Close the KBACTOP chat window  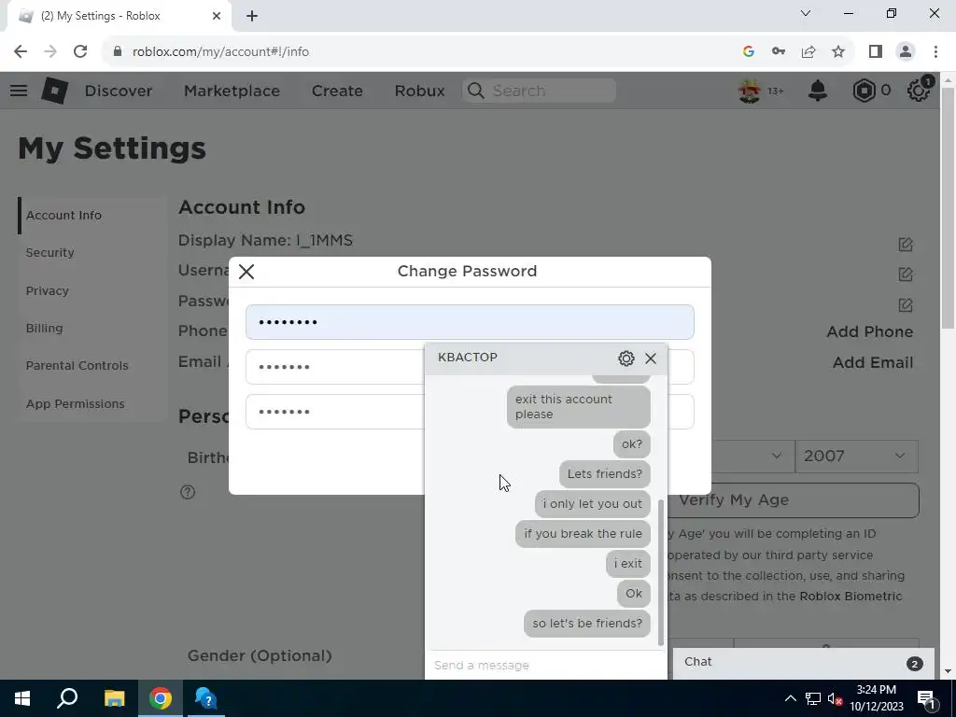(x=651, y=358)
